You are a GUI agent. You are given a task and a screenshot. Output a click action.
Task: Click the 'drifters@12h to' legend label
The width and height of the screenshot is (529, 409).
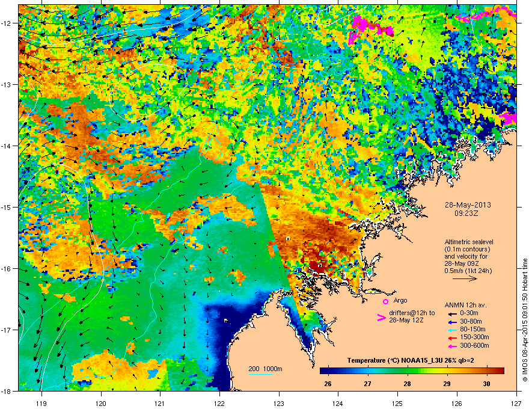click(x=412, y=313)
